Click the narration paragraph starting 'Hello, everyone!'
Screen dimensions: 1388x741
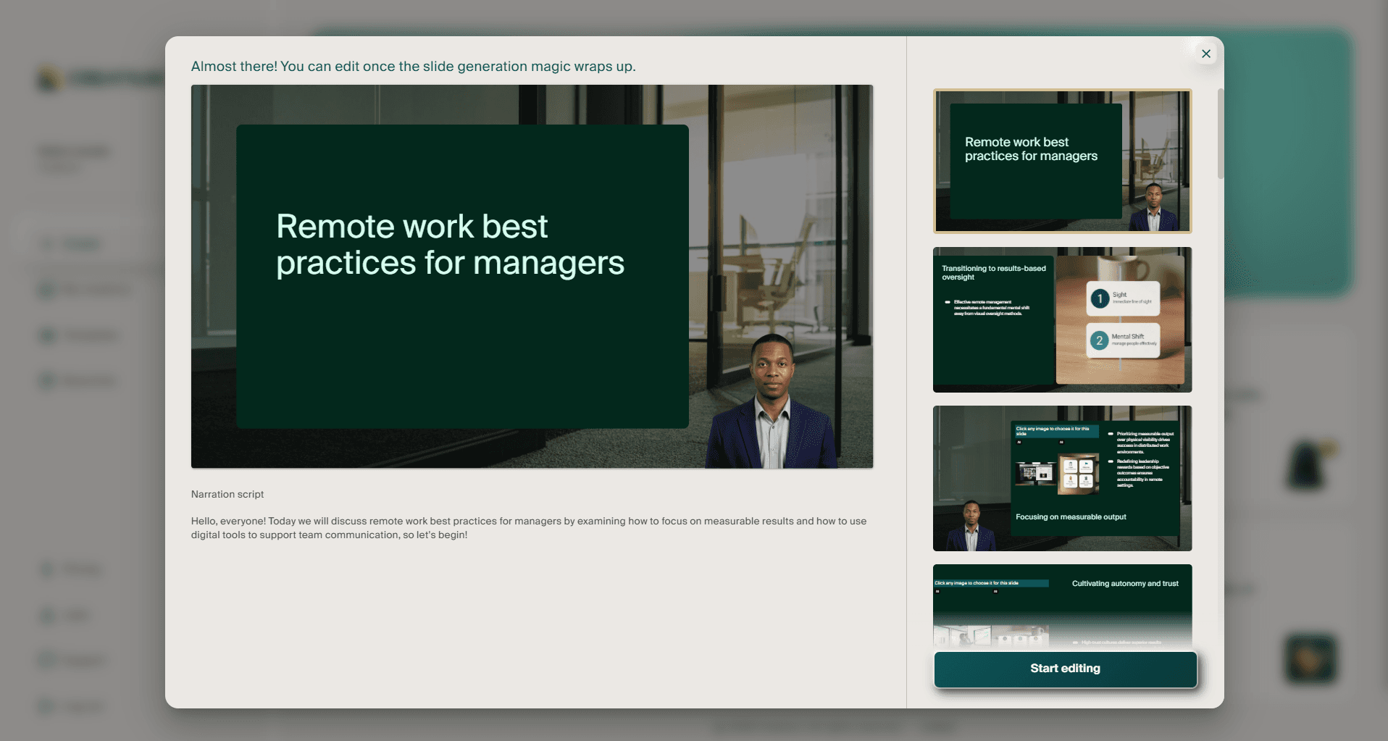tap(529, 528)
